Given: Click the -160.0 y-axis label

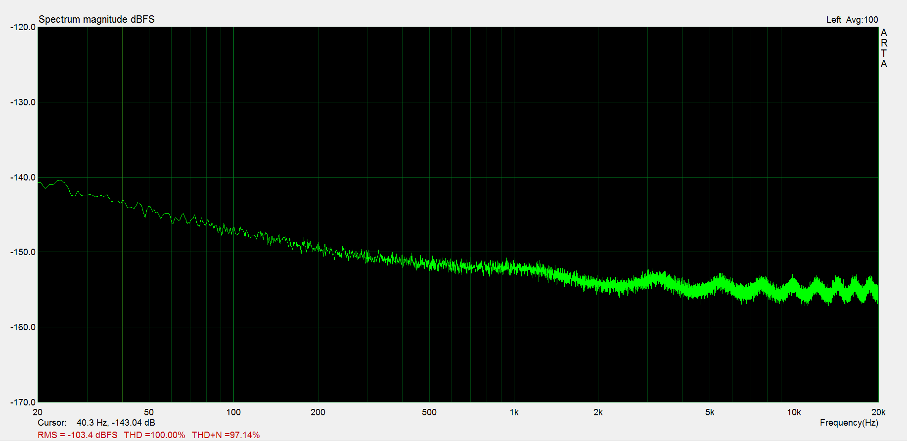Looking at the screenshot, I should [23, 327].
